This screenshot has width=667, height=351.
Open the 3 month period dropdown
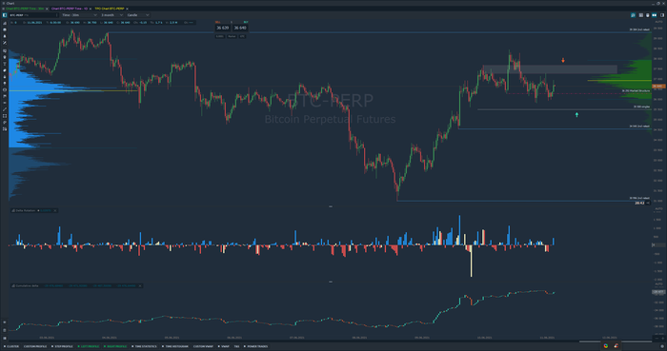tap(111, 15)
